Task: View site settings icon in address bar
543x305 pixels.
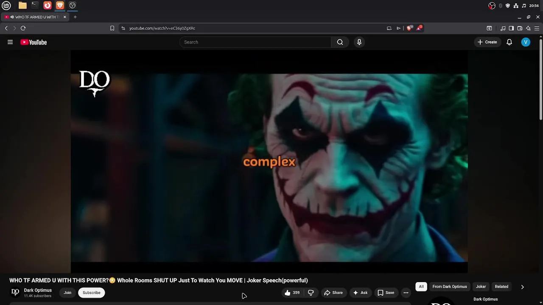Action: click(x=123, y=28)
